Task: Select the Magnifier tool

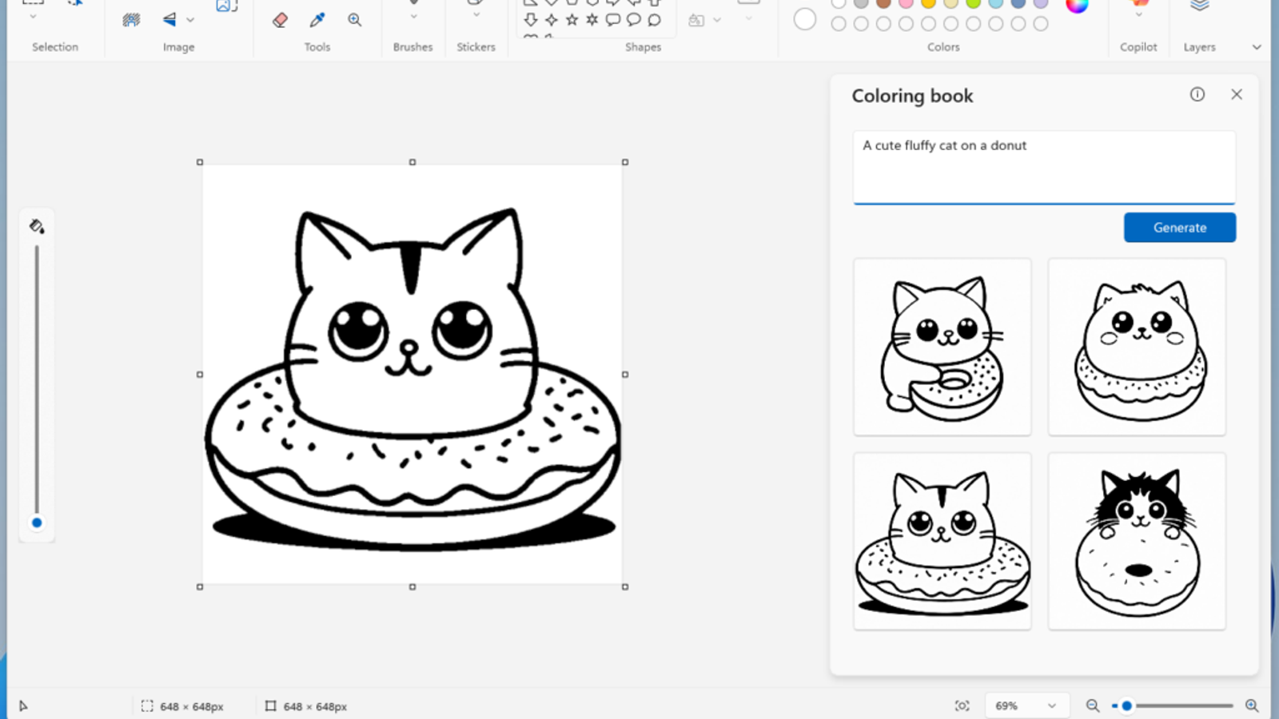Action: point(355,20)
